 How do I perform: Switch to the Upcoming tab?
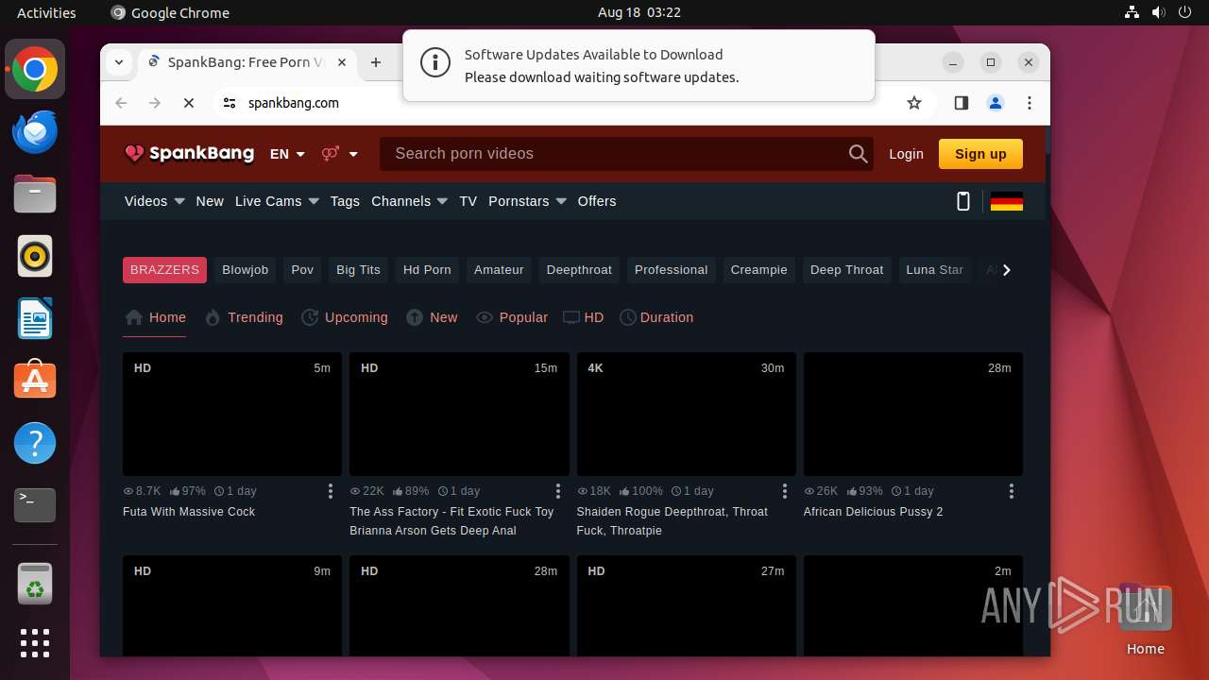coord(345,317)
